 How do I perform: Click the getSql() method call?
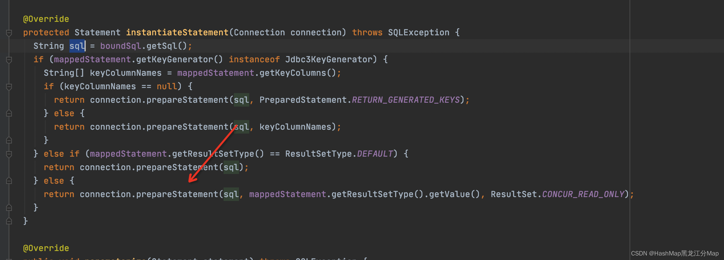(x=167, y=46)
